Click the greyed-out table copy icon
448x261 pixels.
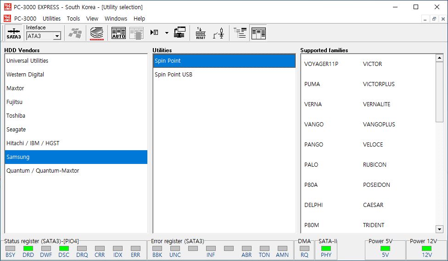click(x=137, y=33)
